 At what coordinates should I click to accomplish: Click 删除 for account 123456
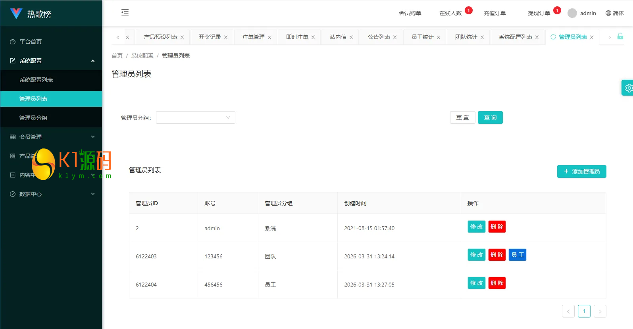(497, 255)
